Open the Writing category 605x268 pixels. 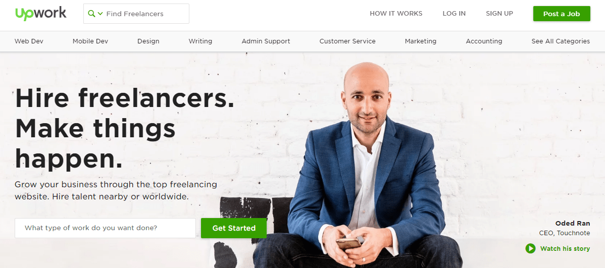click(x=200, y=41)
